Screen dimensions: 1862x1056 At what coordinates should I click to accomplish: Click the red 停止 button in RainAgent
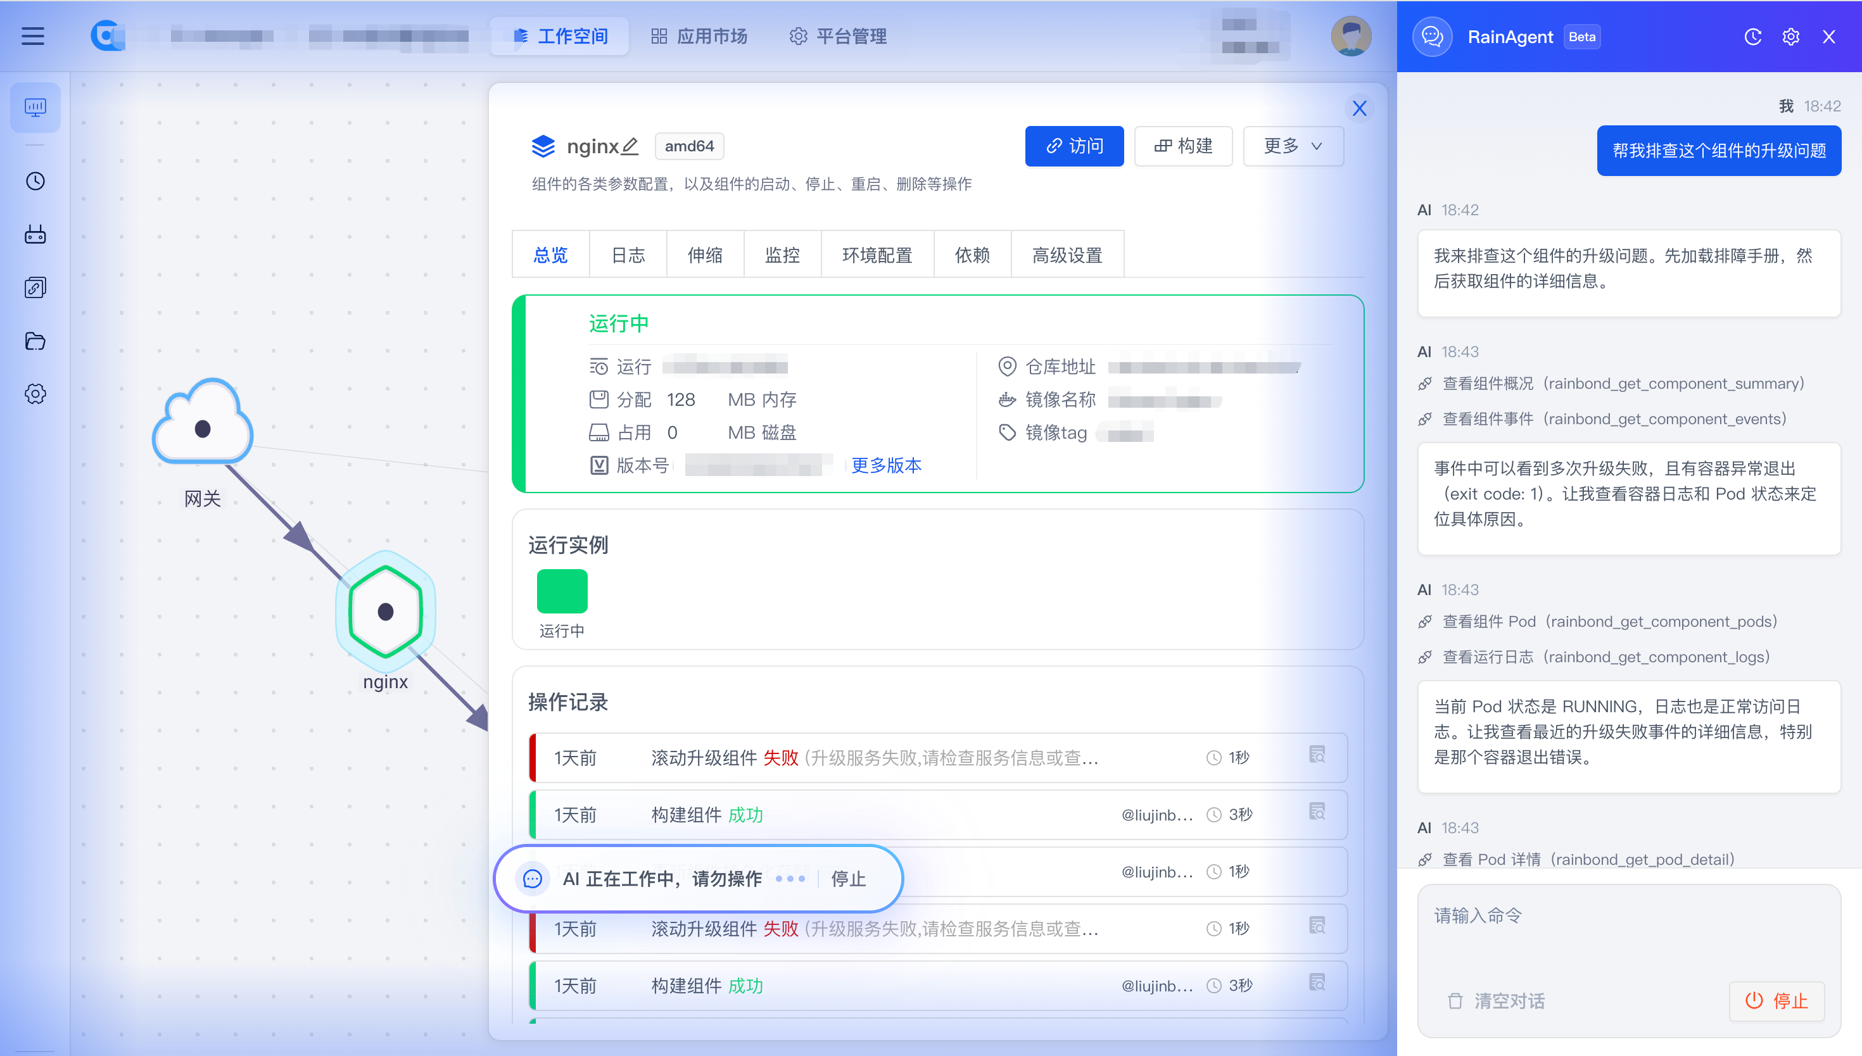pyautogui.click(x=1776, y=1001)
